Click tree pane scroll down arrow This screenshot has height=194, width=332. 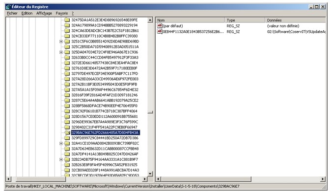(x=150, y=174)
